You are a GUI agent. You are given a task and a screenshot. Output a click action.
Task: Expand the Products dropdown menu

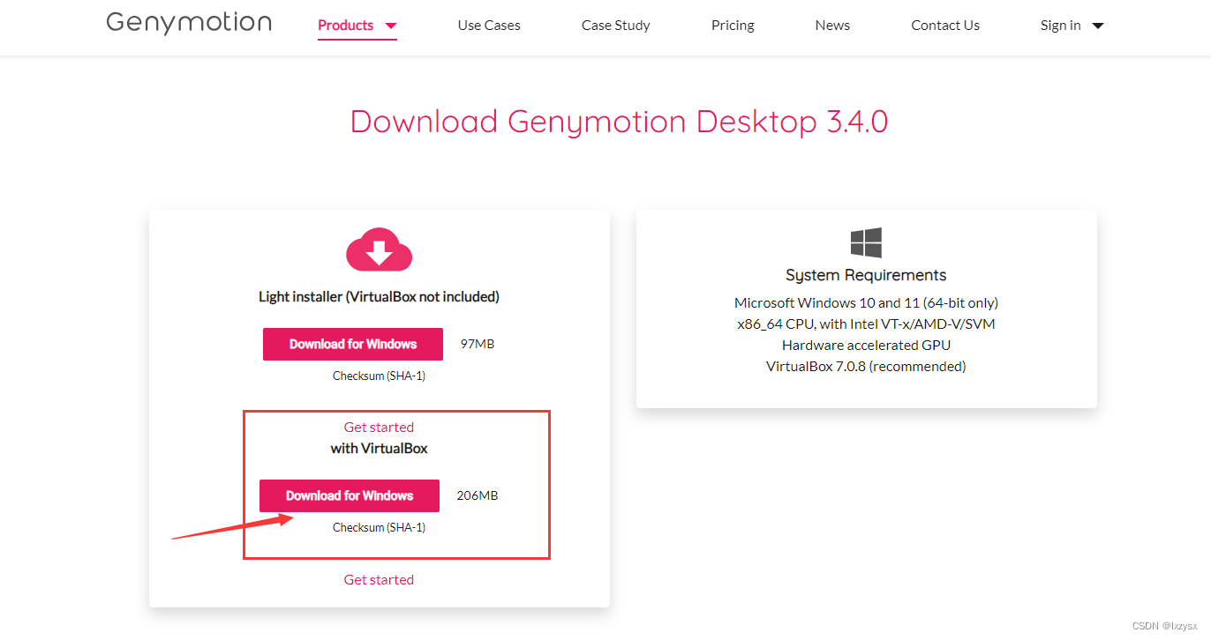pyautogui.click(x=357, y=26)
